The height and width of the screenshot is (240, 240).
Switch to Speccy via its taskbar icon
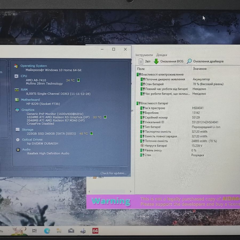point(83,231)
